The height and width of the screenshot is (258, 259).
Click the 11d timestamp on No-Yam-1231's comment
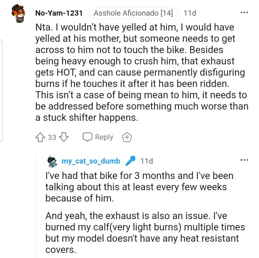click(x=189, y=13)
